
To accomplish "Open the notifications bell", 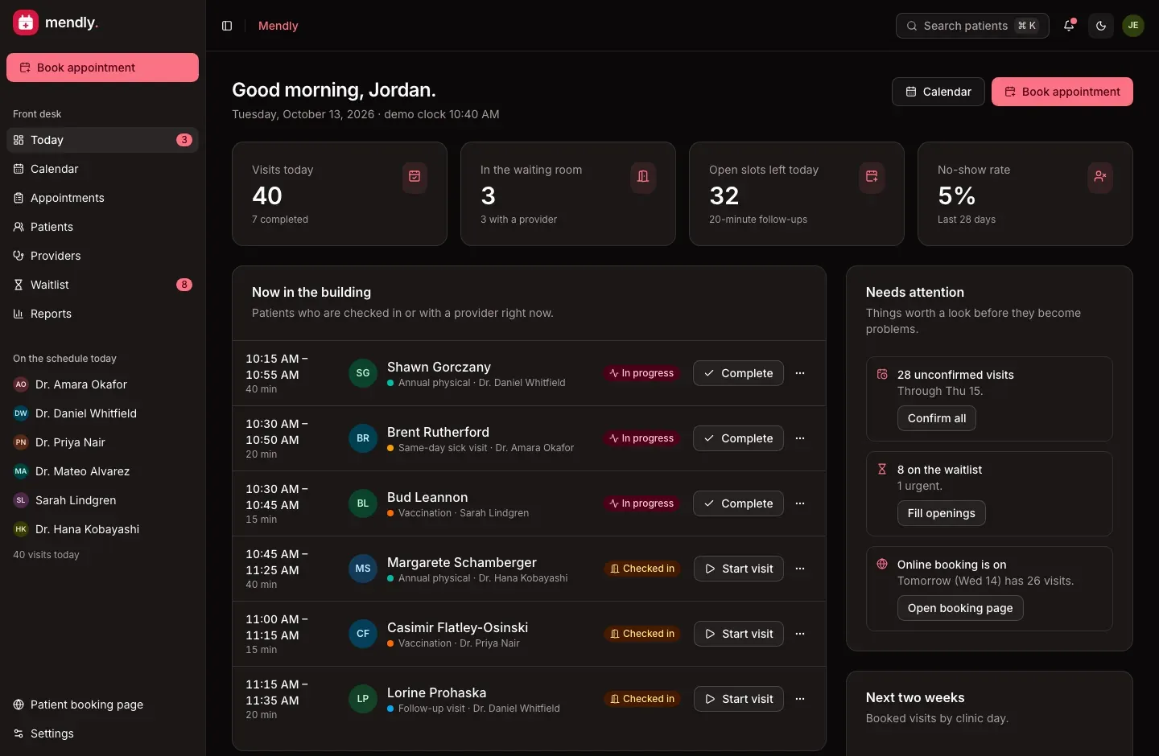I will 1069,26.
